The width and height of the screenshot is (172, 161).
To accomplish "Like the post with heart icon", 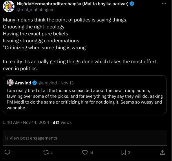I will pyautogui.click(x=85, y=152).
